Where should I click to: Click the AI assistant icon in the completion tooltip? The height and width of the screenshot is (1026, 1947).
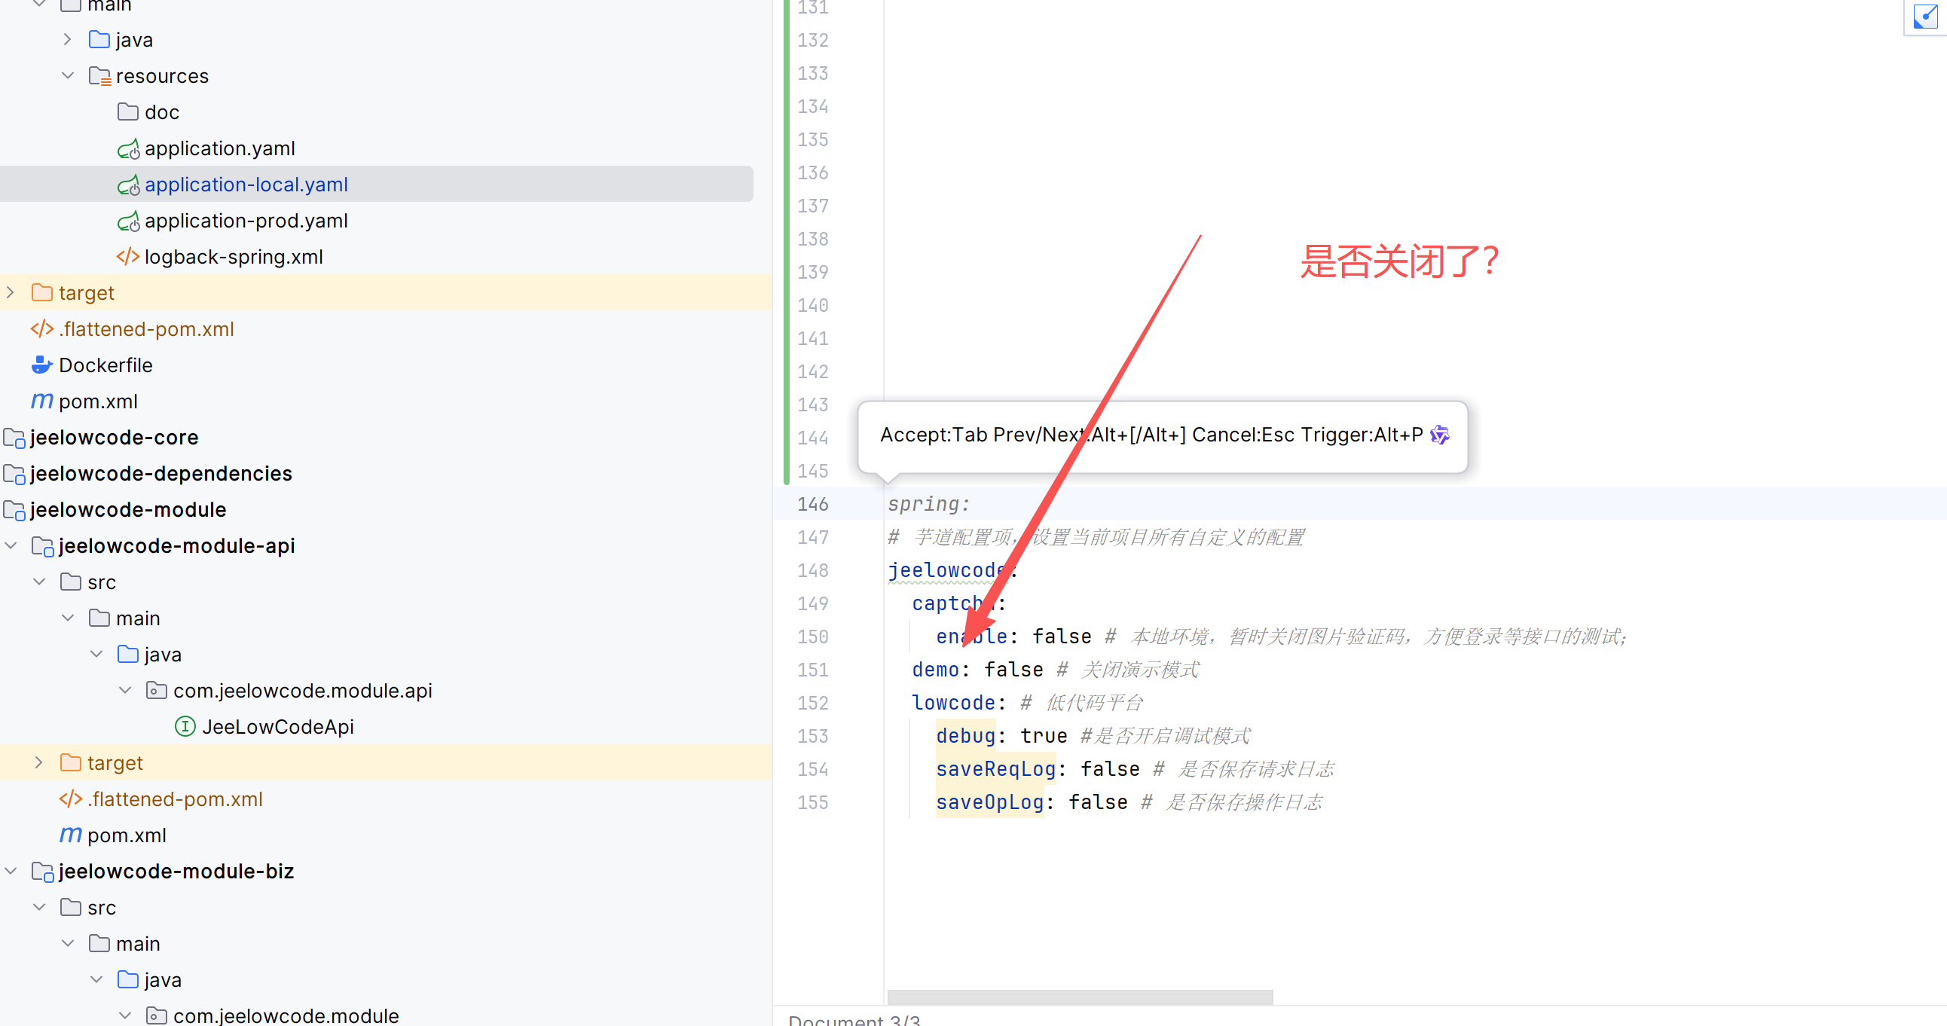pyautogui.click(x=1439, y=435)
